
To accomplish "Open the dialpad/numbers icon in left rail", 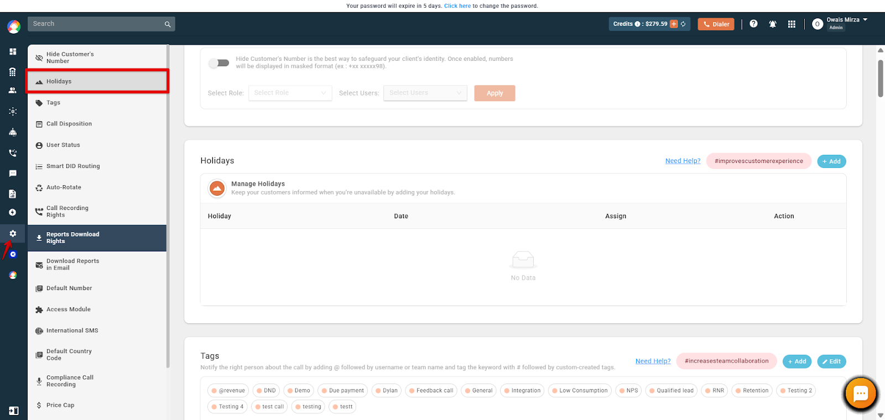I will [13, 72].
